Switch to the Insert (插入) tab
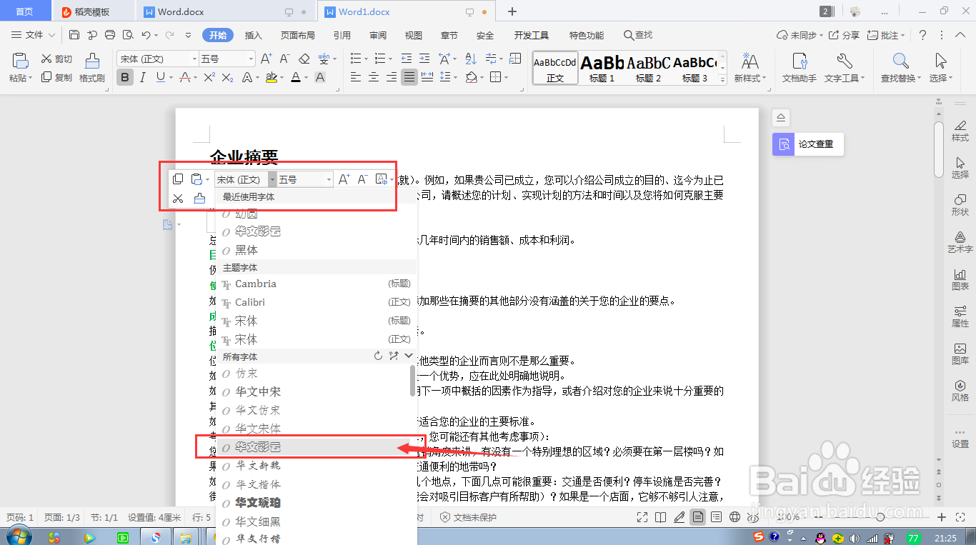This screenshot has height=545, width=976. [254, 35]
